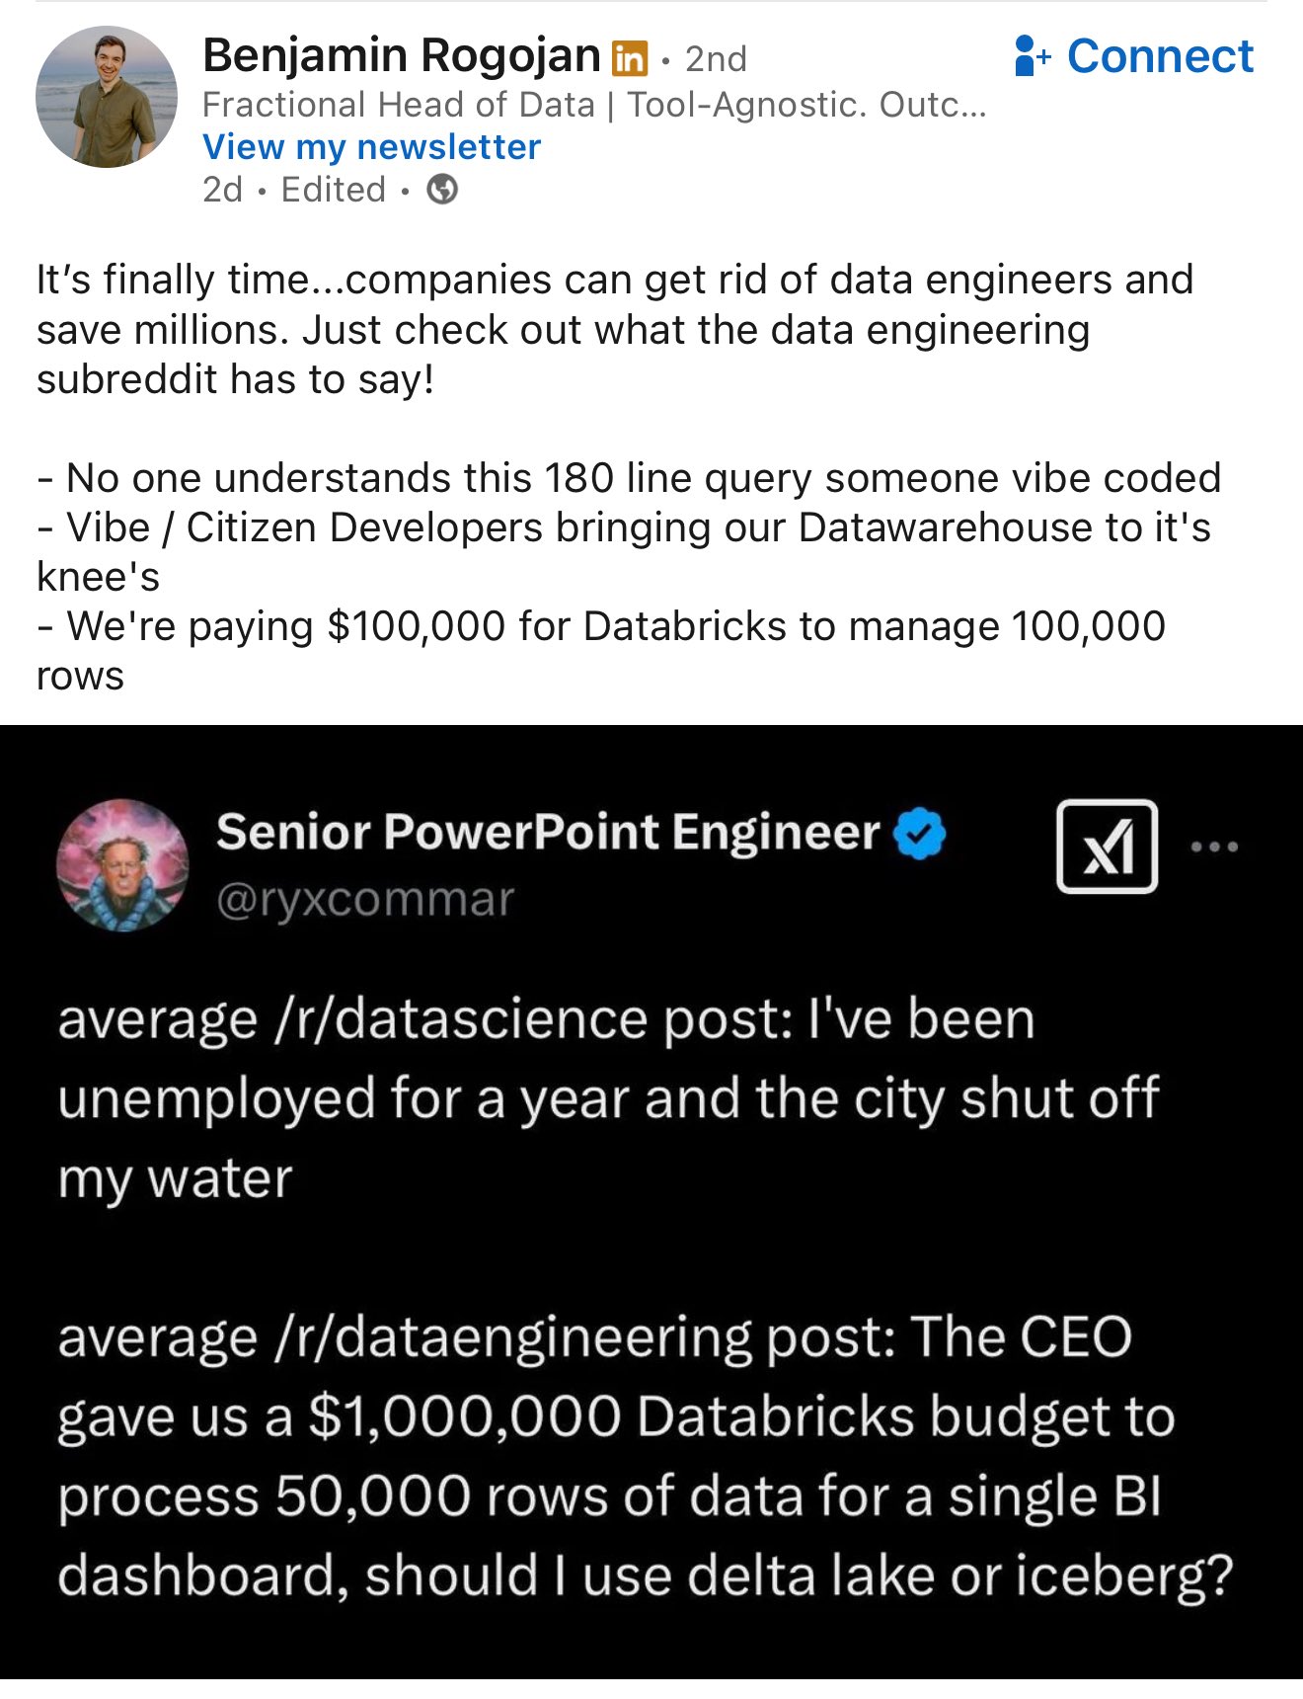Click the globe public-visibility icon

point(442,190)
